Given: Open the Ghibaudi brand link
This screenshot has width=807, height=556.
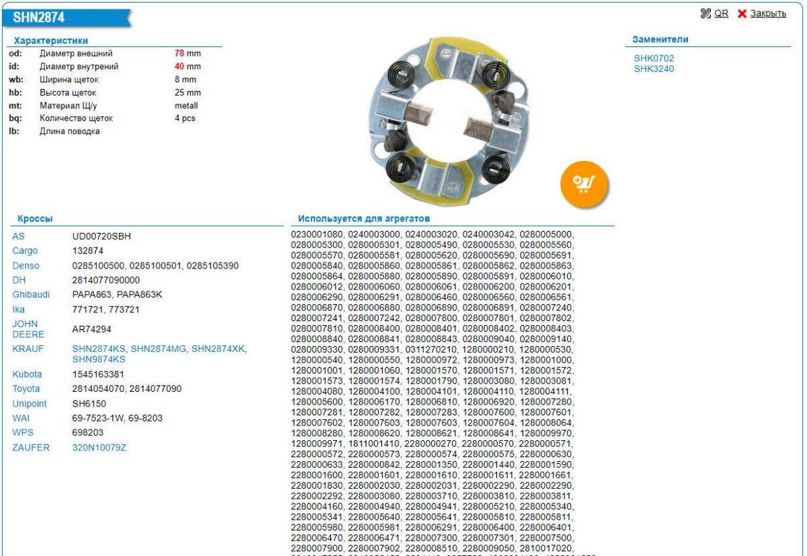Looking at the screenshot, I should [30, 295].
